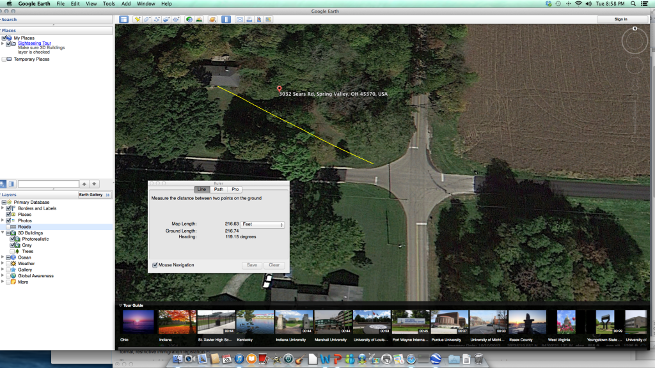The width and height of the screenshot is (655, 368).
Task: Open the Indiana tour thumbnail
Action: click(x=177, y=322)
